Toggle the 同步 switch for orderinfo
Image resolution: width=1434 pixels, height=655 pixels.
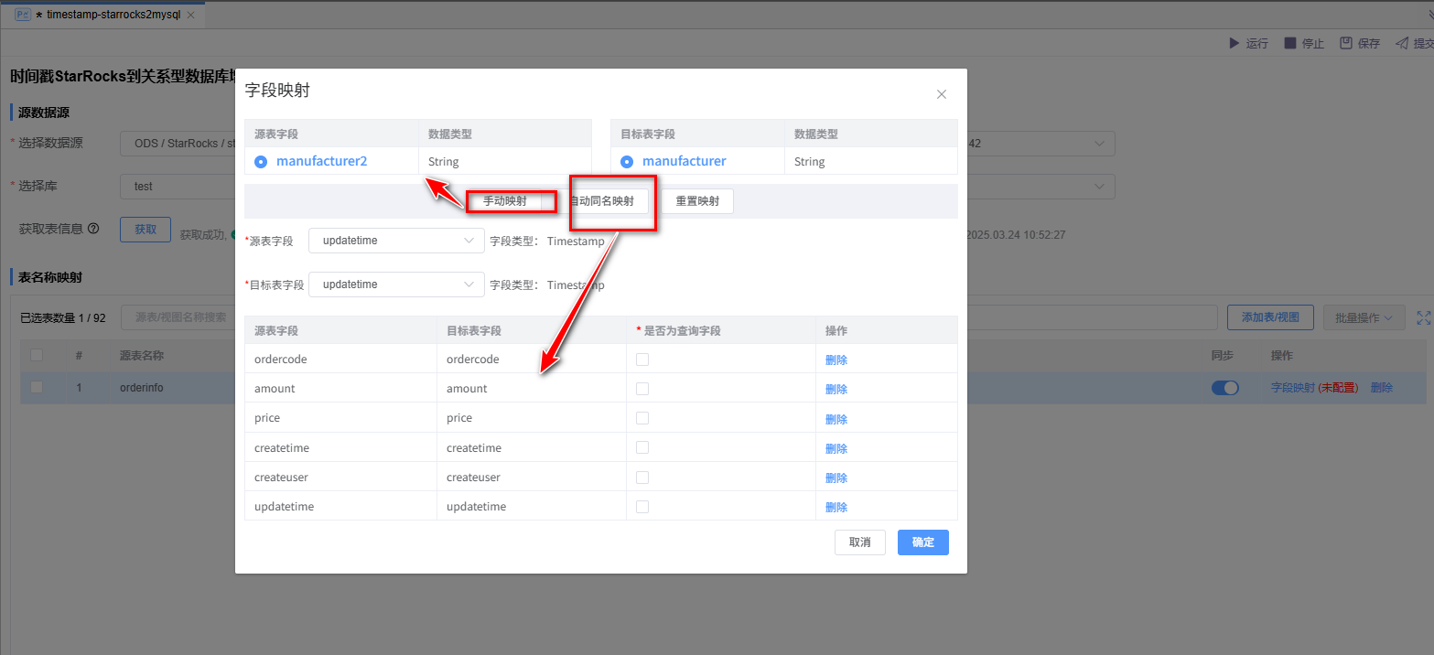pos(1224,388)
